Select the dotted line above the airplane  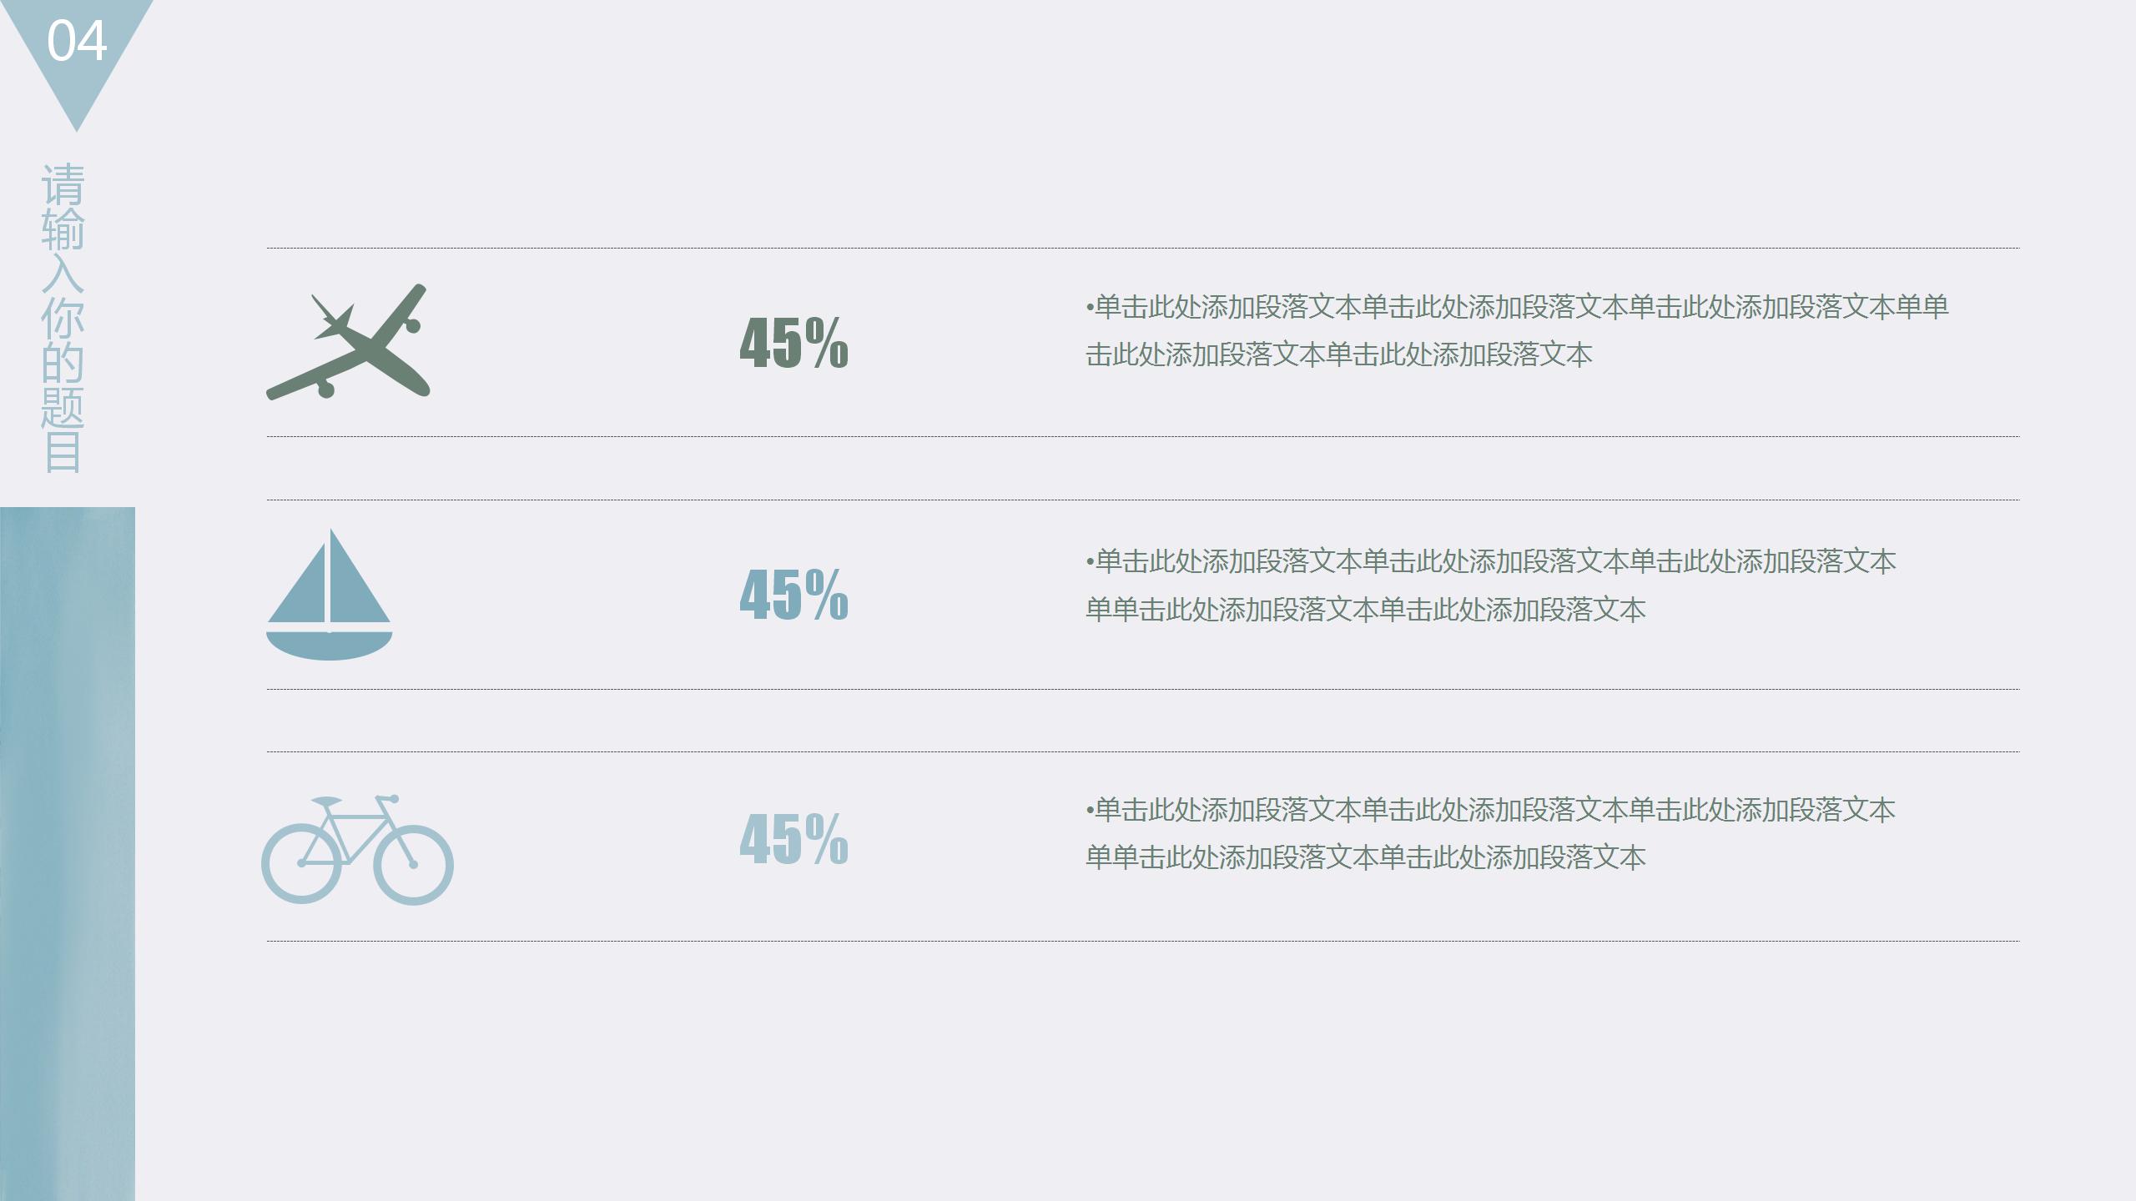pyautogui.click(x=1143, y=249)
